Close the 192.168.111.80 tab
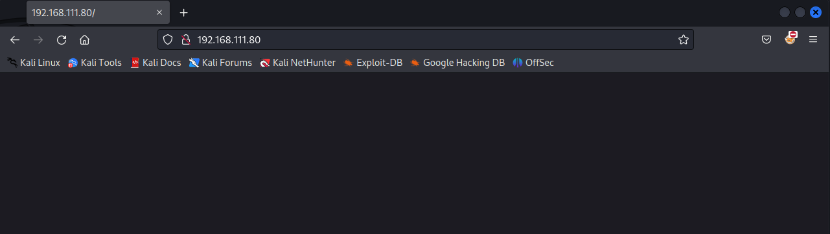Image resolution: width=830 pixels, height=234 pixels. coord(159,12)
